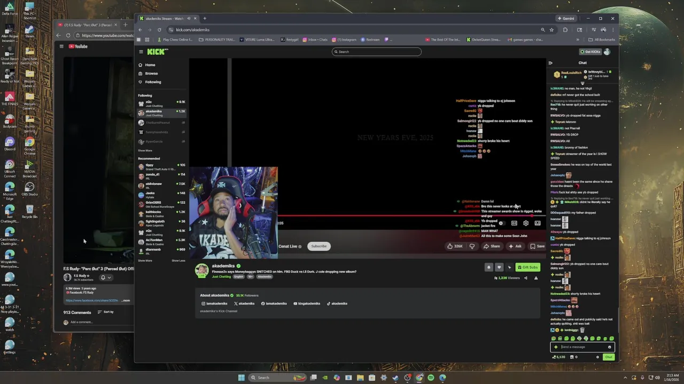Open Gemini in Chrome title bar
The height and width of the screenshot is (384, 684).
(566, 18)
